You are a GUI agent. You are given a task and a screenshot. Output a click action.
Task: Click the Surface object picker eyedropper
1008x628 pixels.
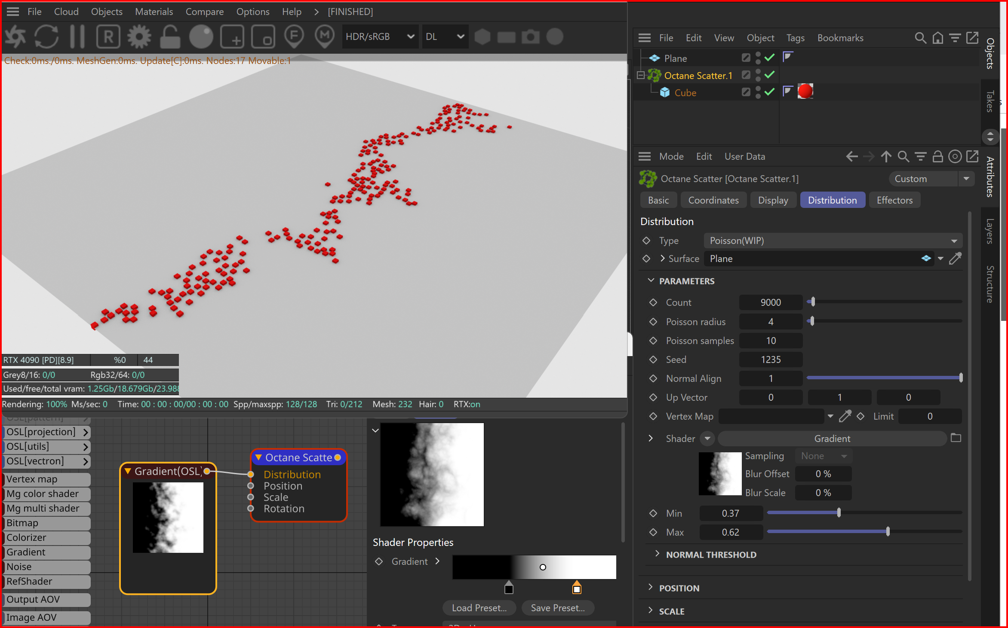[x=955, y=259]
